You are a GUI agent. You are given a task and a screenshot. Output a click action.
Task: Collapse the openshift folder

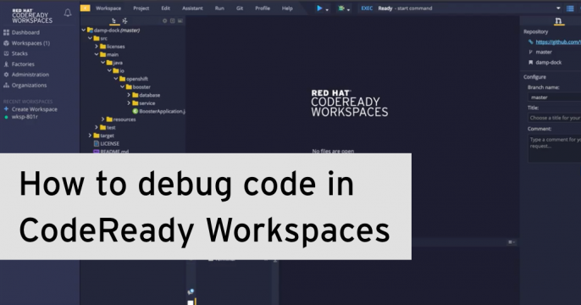pyautogui.click(x=116, y=79)
